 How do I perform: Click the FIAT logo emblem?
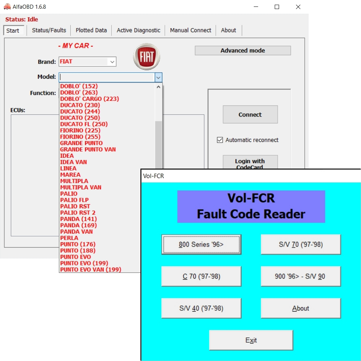tap(146, 57)
